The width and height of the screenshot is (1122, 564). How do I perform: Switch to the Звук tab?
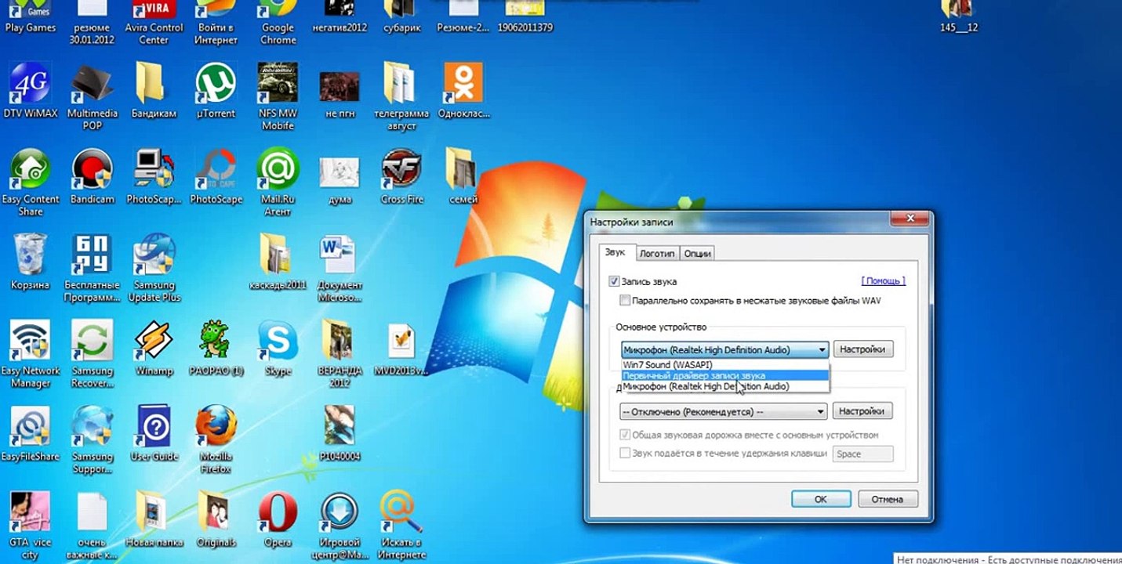[x=616, y=252]
